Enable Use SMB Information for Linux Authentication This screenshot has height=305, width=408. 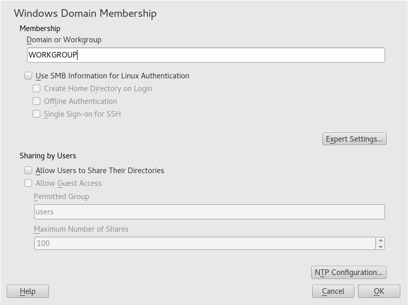tap(29, 75)
